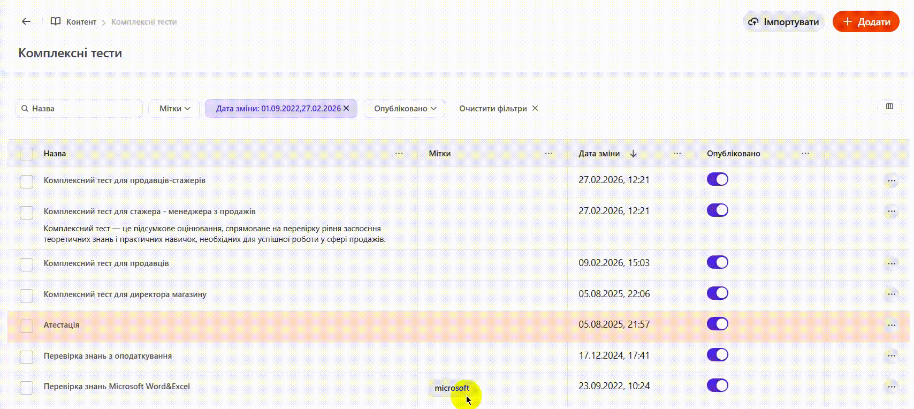Remove the Дата зміни date filter
914x409 pixels.
click(x=346, y=108)
